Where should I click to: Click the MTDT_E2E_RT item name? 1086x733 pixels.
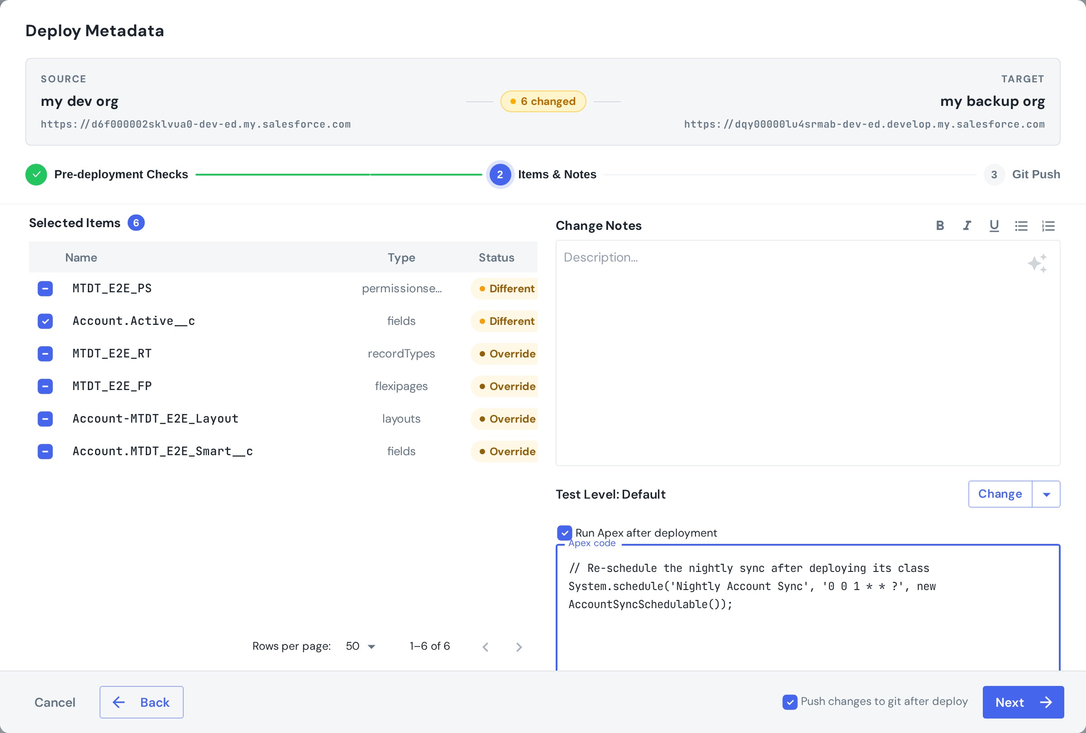(112, 354)
